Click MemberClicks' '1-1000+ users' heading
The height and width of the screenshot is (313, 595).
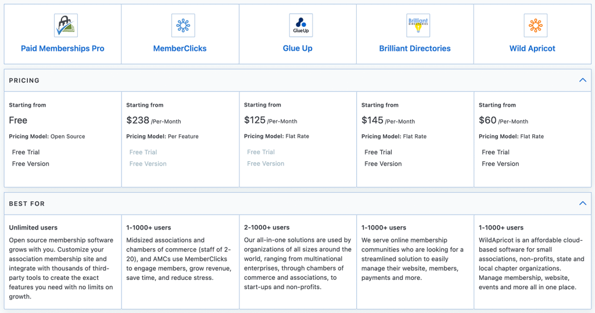click(x=149, y=227)
